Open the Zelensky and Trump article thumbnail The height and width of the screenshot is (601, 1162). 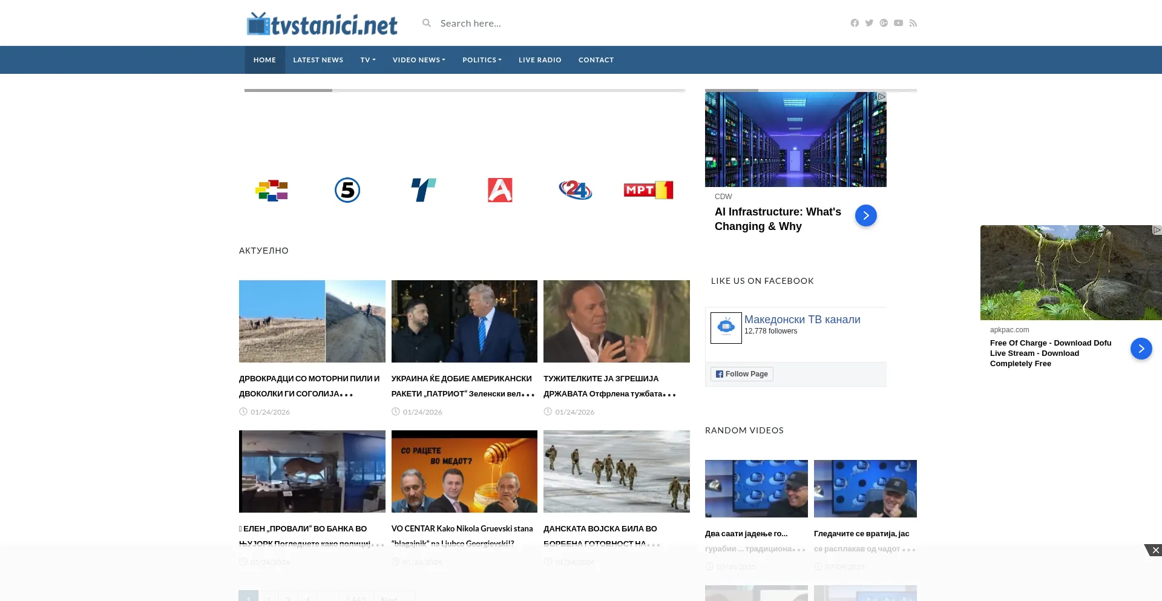point(464,321)
